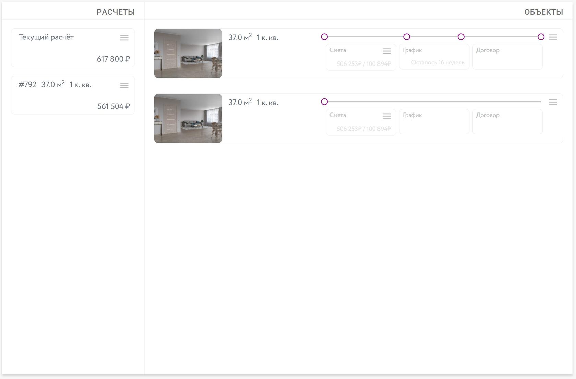The height and width of the screenshot is (379, 576).
Task: Click third timeline marker of first object
Action: (x=461, y=37)
